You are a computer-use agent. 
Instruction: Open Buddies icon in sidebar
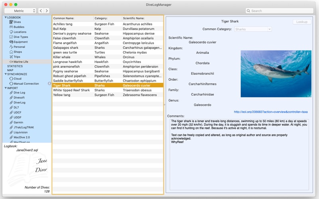tap(11, 27)
